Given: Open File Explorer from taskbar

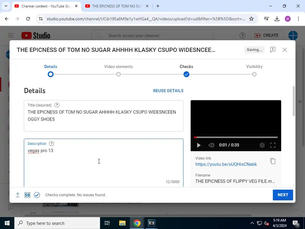Looking at the screenshot, I should coord(122,223).
